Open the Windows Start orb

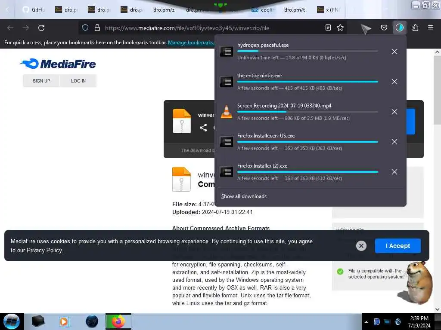(x=12, y=321)
